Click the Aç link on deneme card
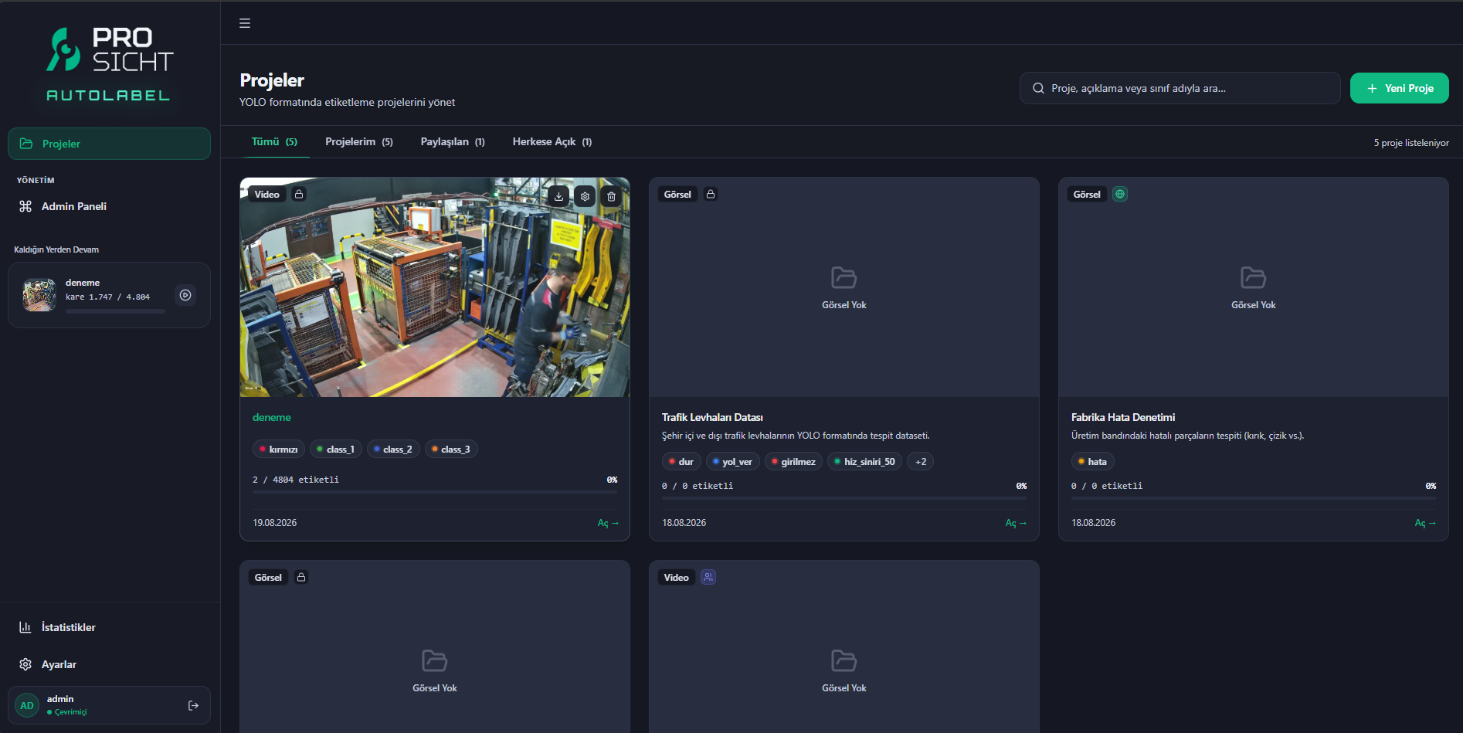This screenshot has height=733, width=1463. (x=608, y=523)
